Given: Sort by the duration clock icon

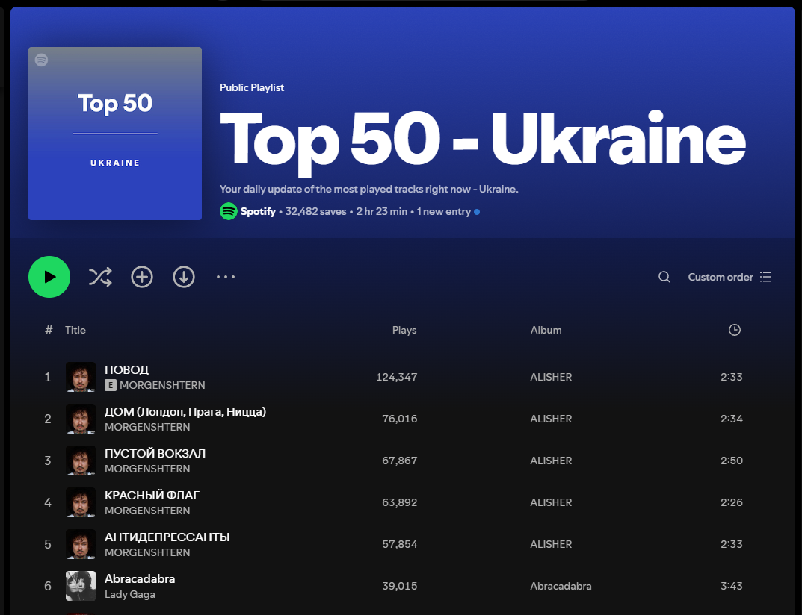Looking at the screenshot, I should [734, 330].
